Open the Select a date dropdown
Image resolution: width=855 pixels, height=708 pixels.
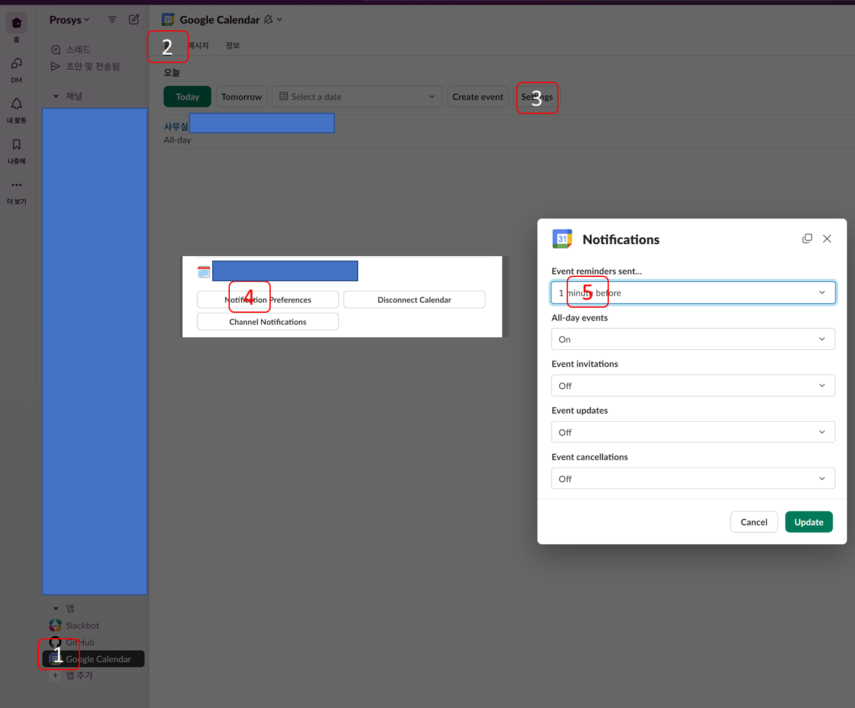(x=357, y=96)
